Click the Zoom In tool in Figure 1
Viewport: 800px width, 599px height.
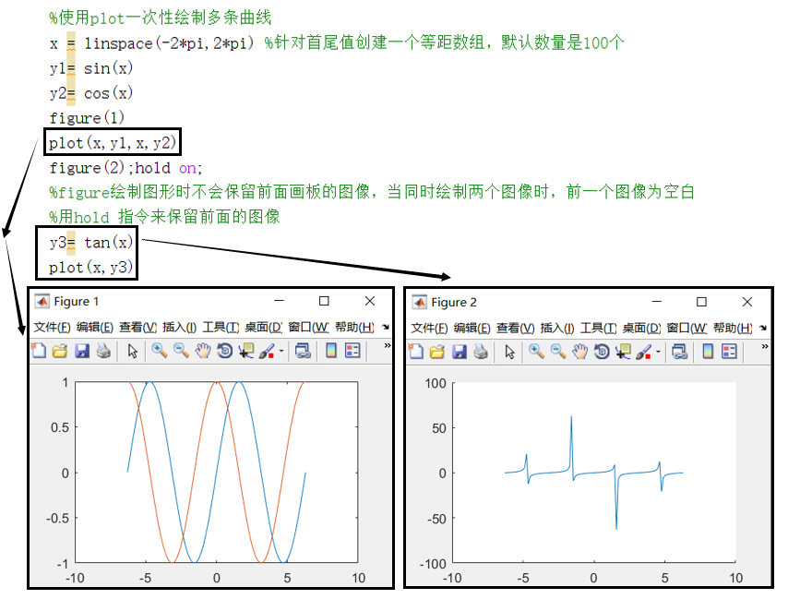159,351
